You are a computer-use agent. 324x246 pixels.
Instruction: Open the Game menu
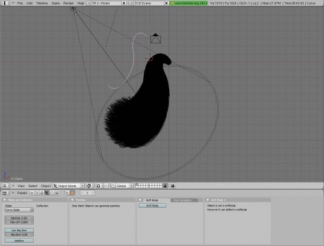coord(56,3)
